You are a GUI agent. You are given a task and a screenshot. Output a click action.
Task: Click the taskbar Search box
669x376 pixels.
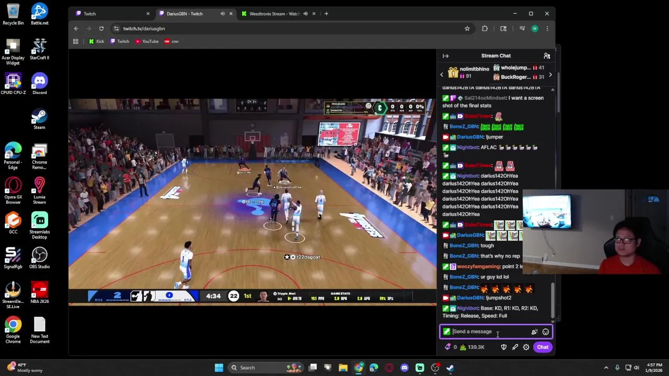[x=265, y=368]
